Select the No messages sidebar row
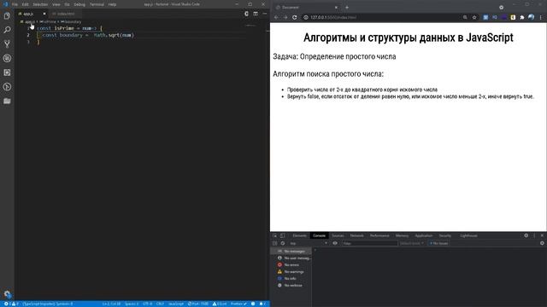The height and width of the screenshot is (307, 547). [291, 252]
